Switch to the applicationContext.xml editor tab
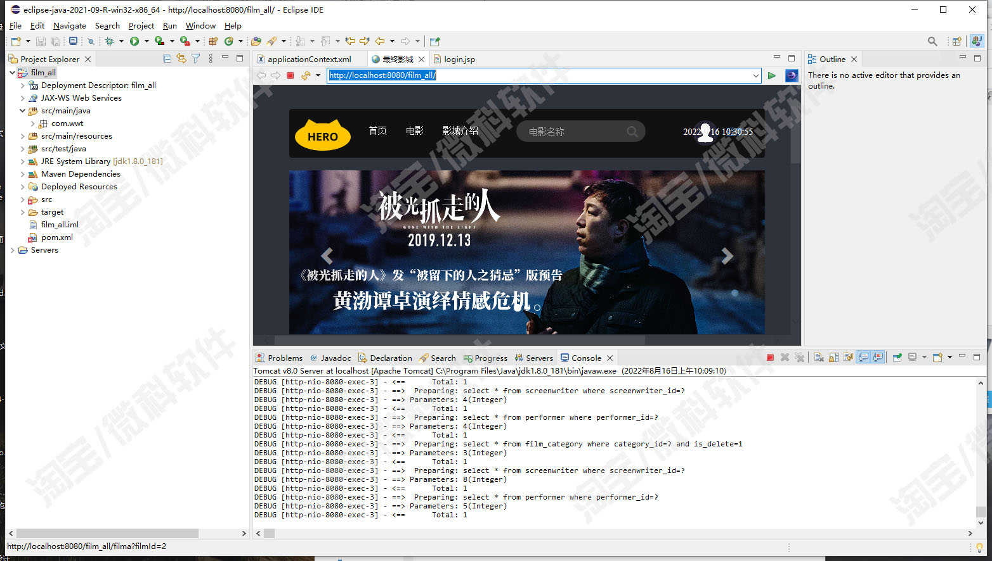This screenshot has width=992, height=561. pos(310,59)
